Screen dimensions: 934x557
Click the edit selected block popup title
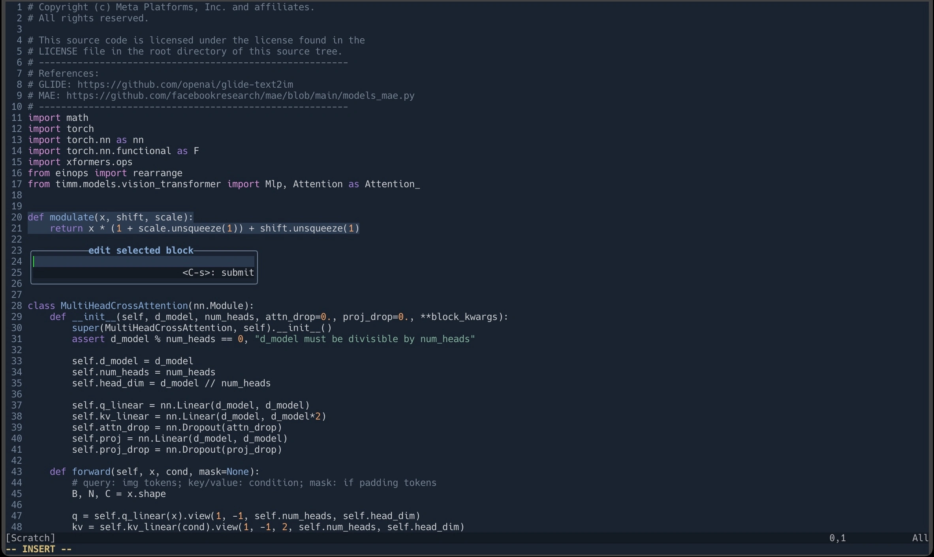141,250
